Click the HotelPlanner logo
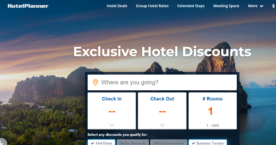 (x=28, y=6)
